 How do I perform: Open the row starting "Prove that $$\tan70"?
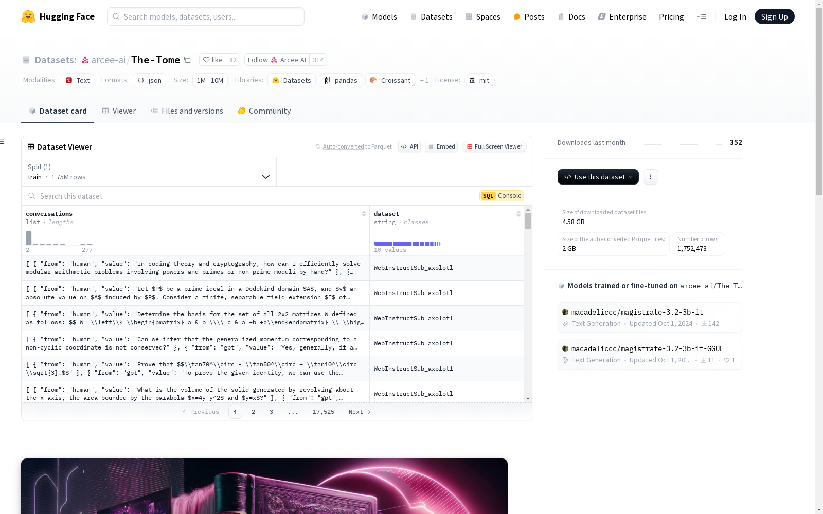click(x=273, y=369)
